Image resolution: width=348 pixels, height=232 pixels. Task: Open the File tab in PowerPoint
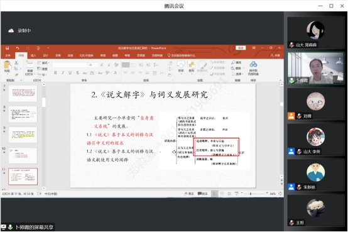click(x=8, y=55)
